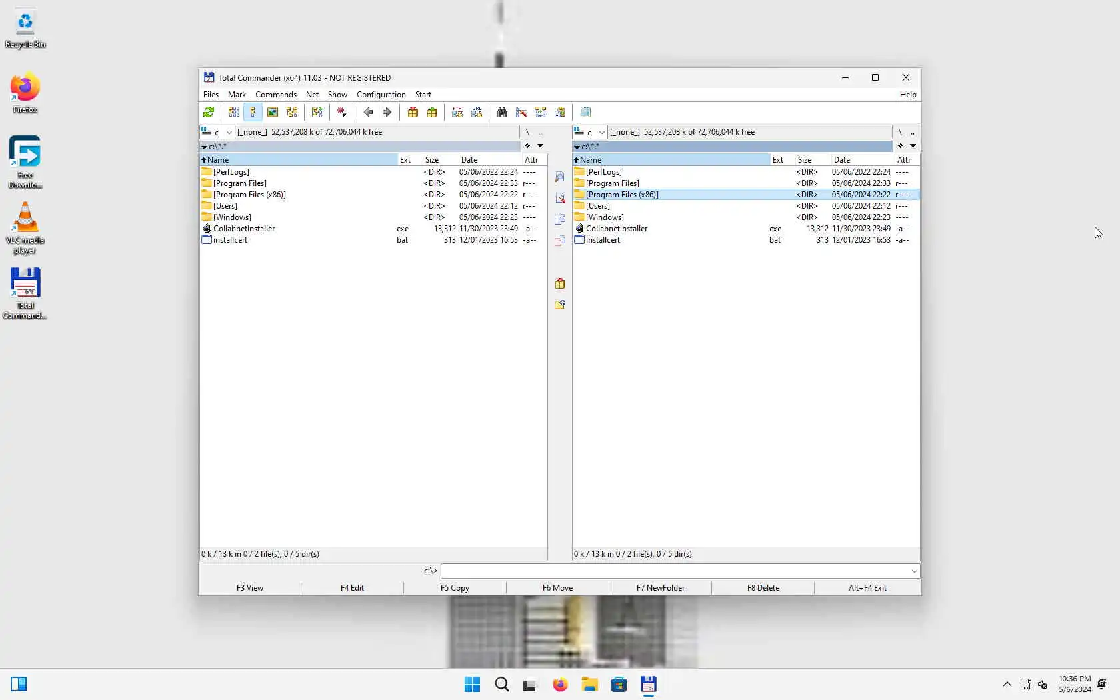This screenshot has height=700, width=1120.
Task: Click the New Folder icon in the middle bar
Action: pos(560,305)
